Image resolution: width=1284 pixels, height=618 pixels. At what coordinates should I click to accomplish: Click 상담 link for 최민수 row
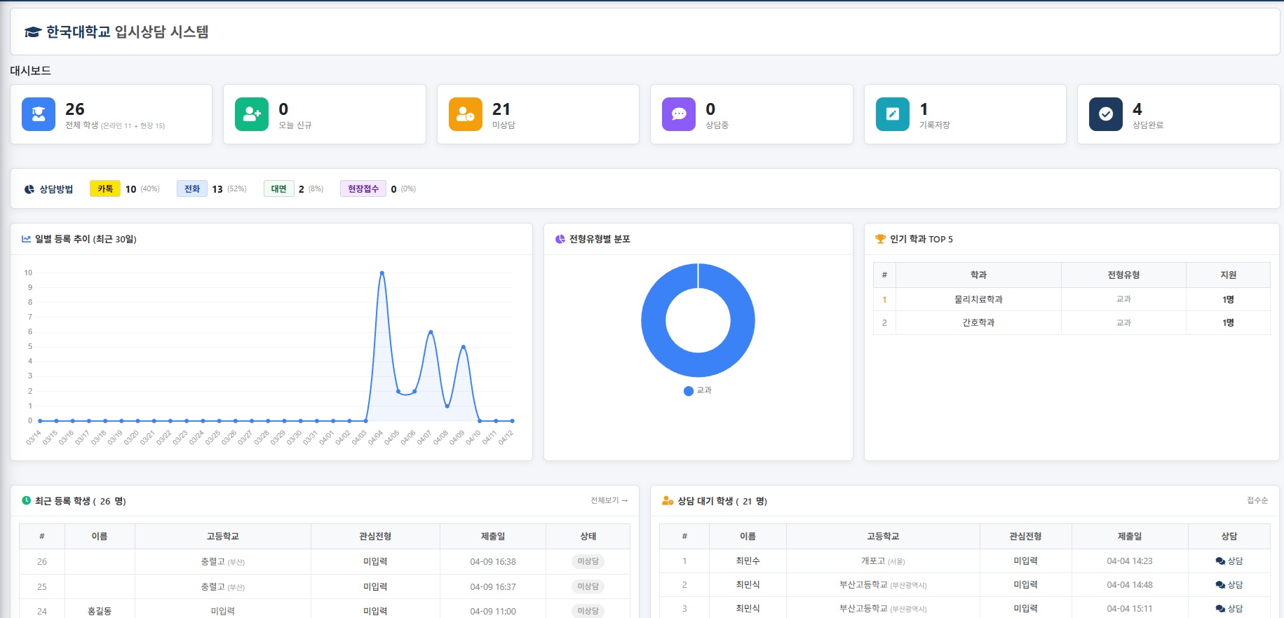coord(1229,561)
